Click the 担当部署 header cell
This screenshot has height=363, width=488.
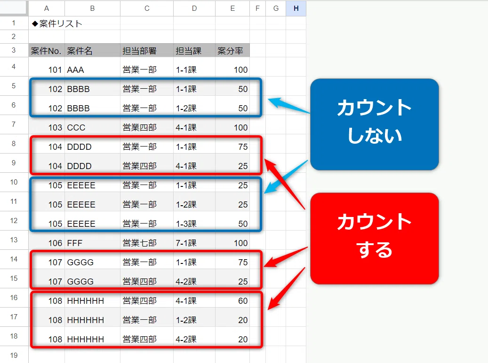[147, 51]
